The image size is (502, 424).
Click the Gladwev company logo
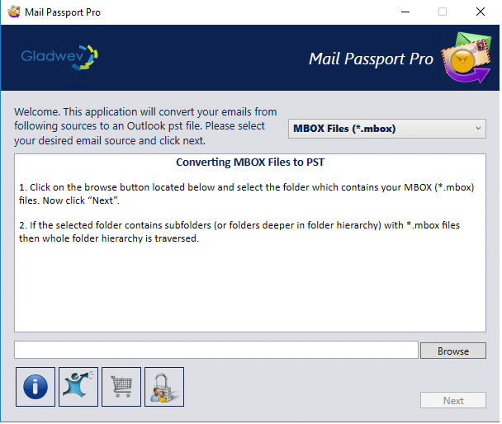tap(59, 58)
